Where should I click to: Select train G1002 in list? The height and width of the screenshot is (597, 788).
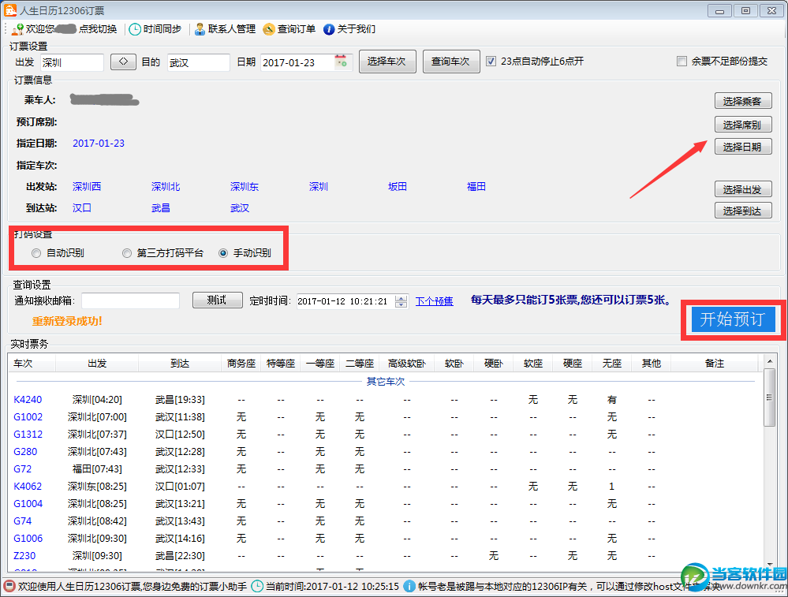click(28, 416)
